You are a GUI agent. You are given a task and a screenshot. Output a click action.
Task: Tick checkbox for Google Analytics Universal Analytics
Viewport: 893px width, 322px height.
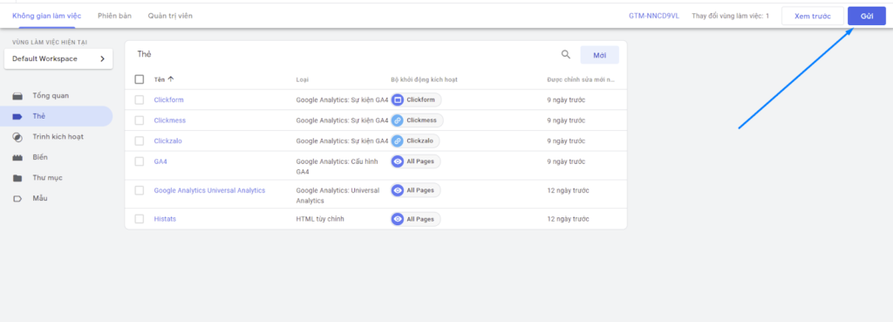(140, 190)
